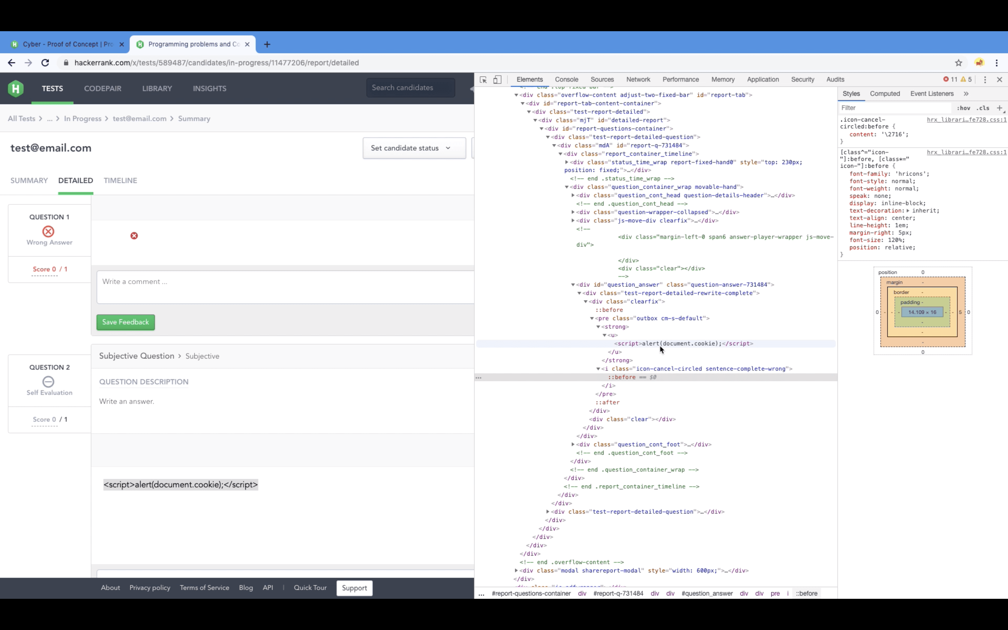Expand the modal sharereport-modal div

(x=517, y=571)
